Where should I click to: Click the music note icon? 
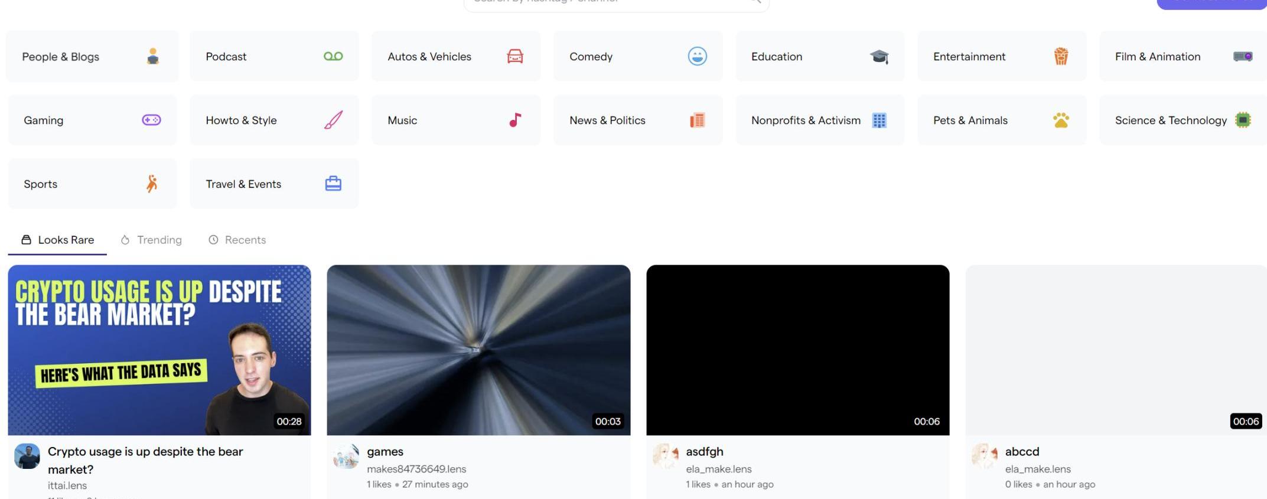(515, 120)
